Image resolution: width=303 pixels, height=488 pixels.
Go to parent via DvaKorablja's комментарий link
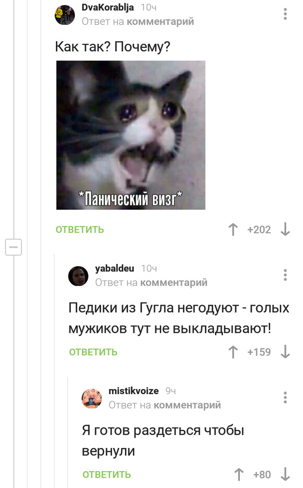tap(160, 22)
